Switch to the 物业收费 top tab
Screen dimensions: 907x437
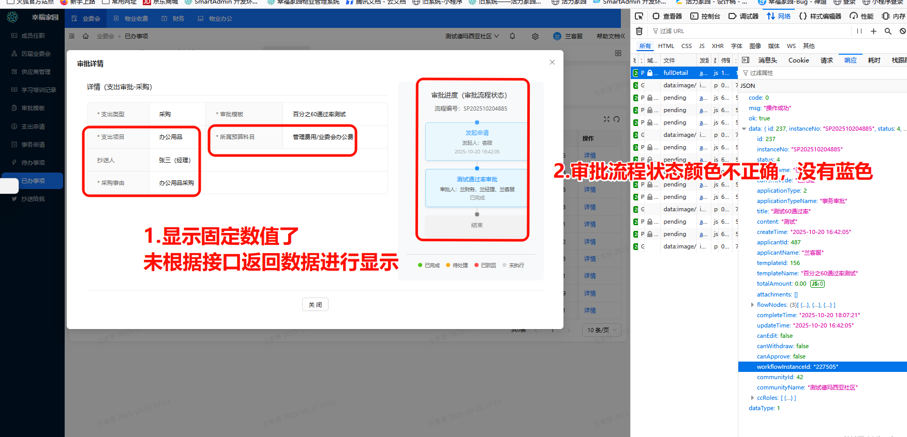131,19
